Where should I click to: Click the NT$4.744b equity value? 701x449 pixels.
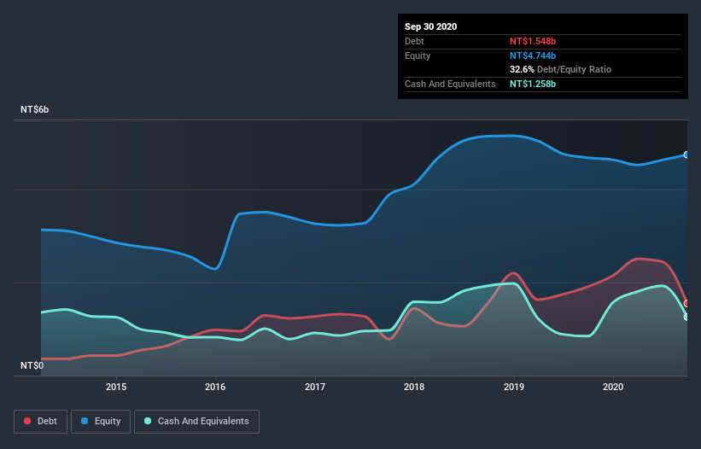click(x=533, y=55)
